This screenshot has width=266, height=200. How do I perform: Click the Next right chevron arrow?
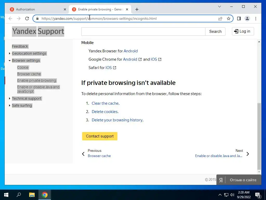pos(248,154)
